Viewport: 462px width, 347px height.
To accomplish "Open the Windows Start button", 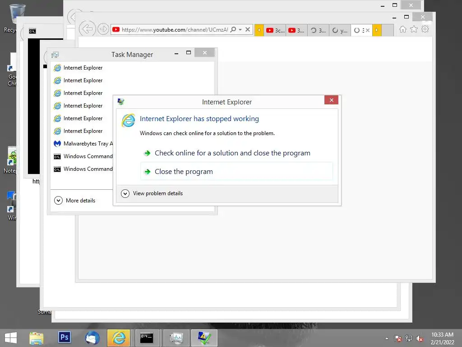I will coord(11,338).
